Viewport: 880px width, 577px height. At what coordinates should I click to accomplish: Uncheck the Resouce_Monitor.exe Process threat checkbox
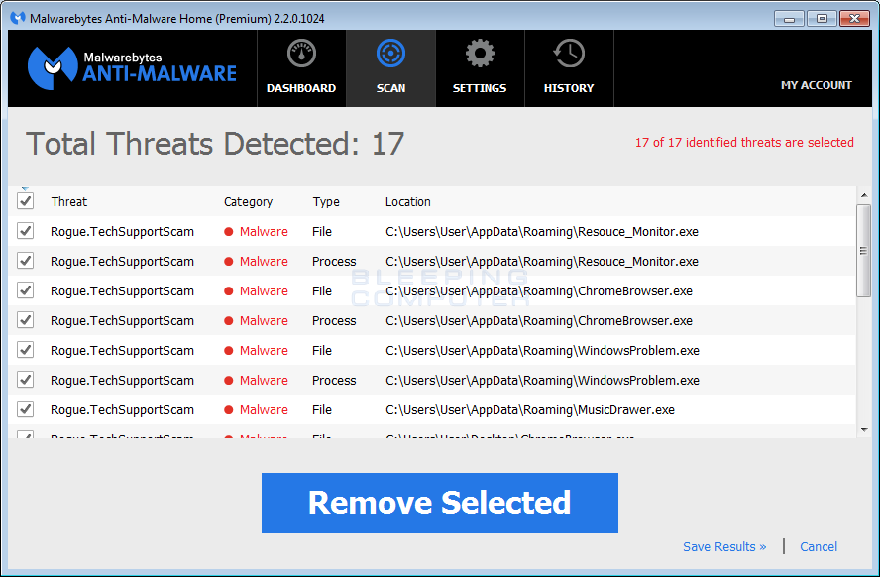point(25,261)
